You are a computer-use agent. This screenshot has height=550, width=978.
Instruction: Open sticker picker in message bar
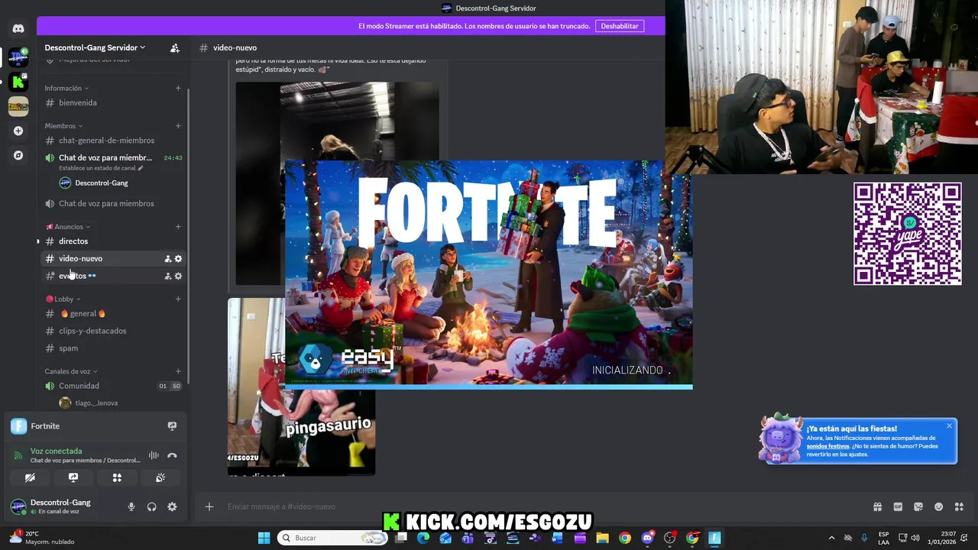tap(918, 506)
